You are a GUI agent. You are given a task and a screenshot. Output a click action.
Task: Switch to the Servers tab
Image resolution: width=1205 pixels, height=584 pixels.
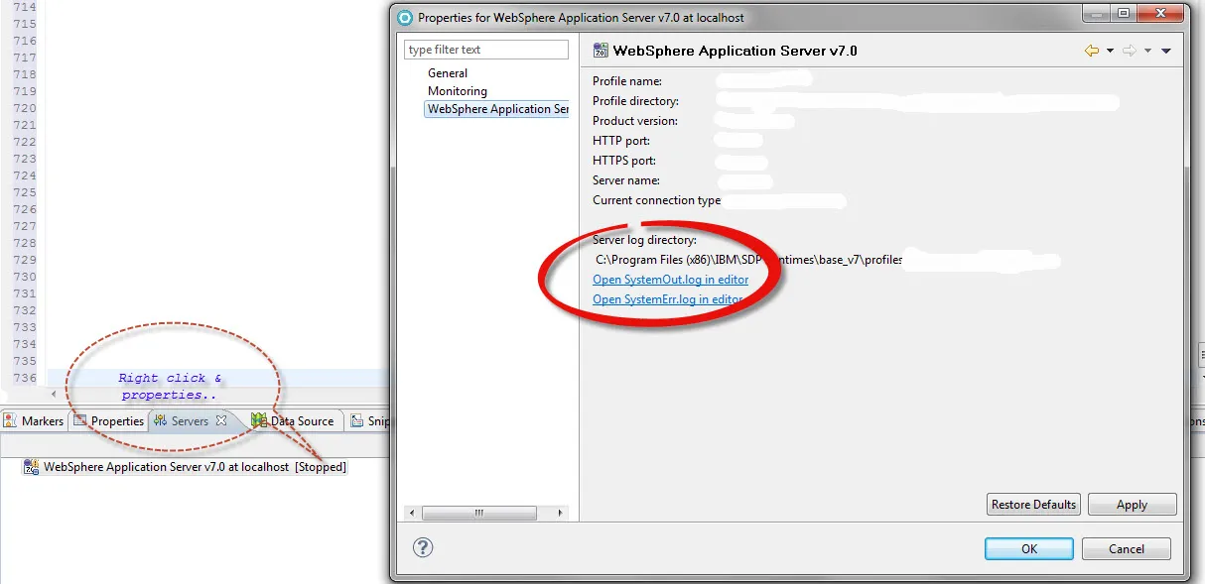(190, 421)
